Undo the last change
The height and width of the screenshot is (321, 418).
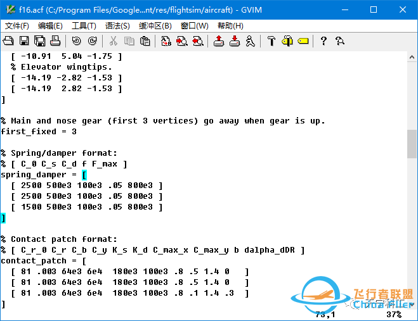pos(77,41)
